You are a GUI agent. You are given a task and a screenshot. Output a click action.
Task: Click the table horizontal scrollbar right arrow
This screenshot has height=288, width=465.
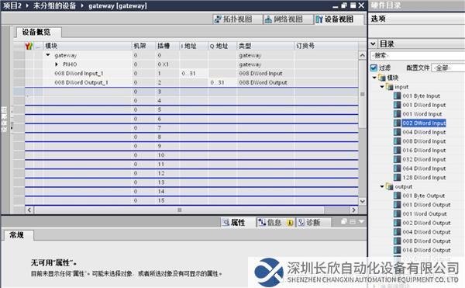pos(353,210)
